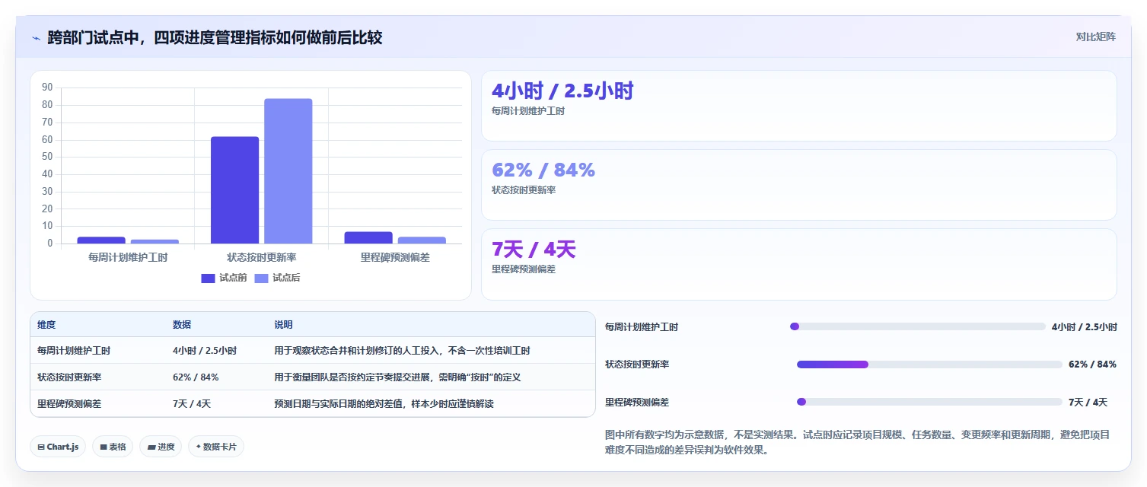Click the 进度 chip
This screenshot has width=1147, height=487.
click(x=161, y=447)
